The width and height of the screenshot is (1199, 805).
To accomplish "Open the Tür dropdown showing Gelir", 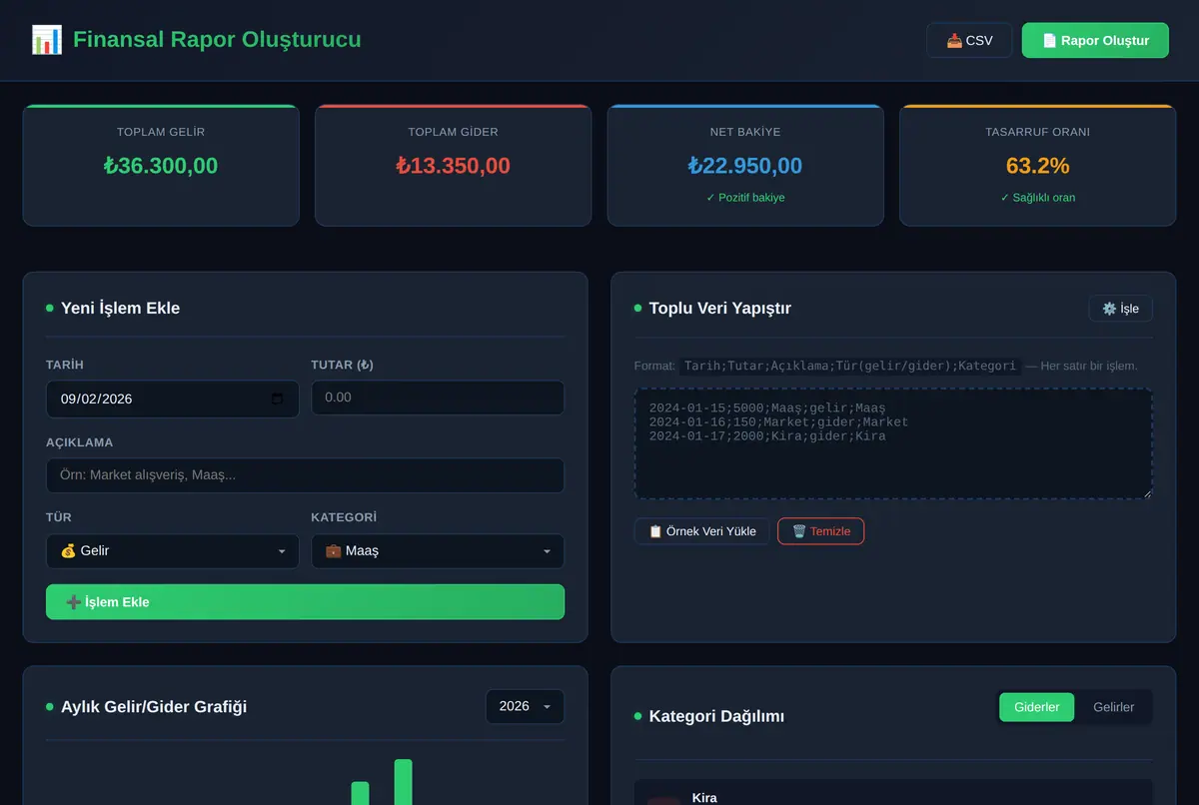I will pyautogui.click(x=173, y=551).
